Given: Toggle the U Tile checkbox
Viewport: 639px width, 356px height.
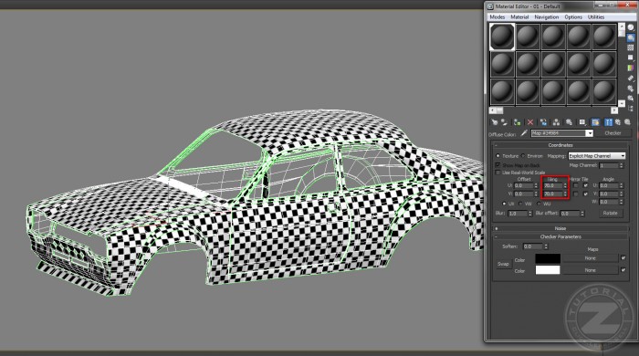Looking at the screenshot, I should pyautogui.click(x=586, y=185).
